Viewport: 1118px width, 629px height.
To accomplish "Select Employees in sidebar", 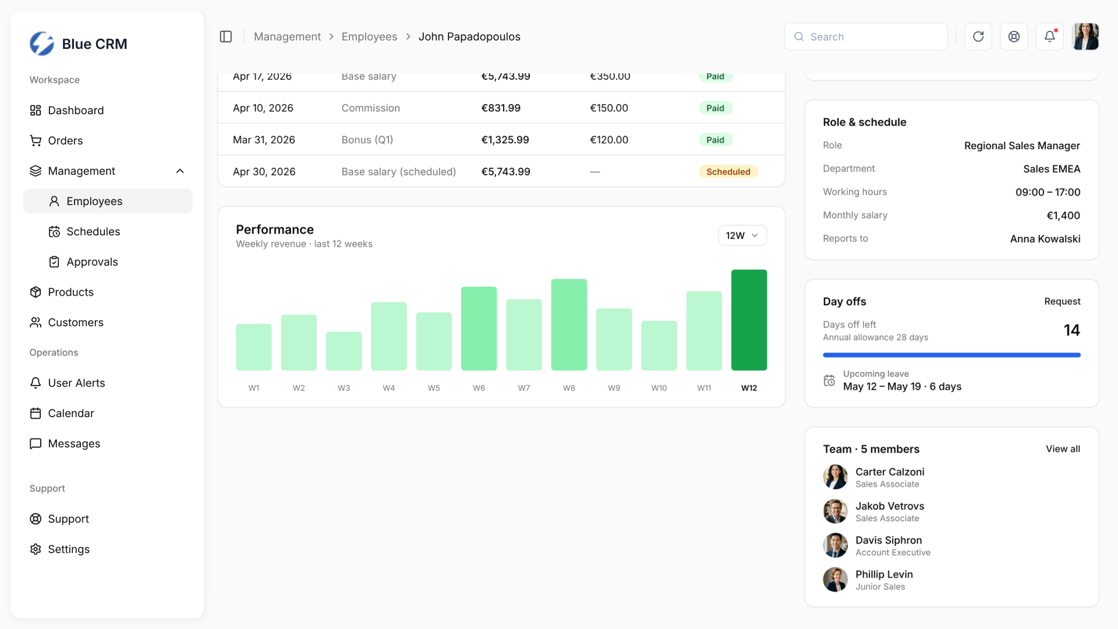I will [108, 201].
